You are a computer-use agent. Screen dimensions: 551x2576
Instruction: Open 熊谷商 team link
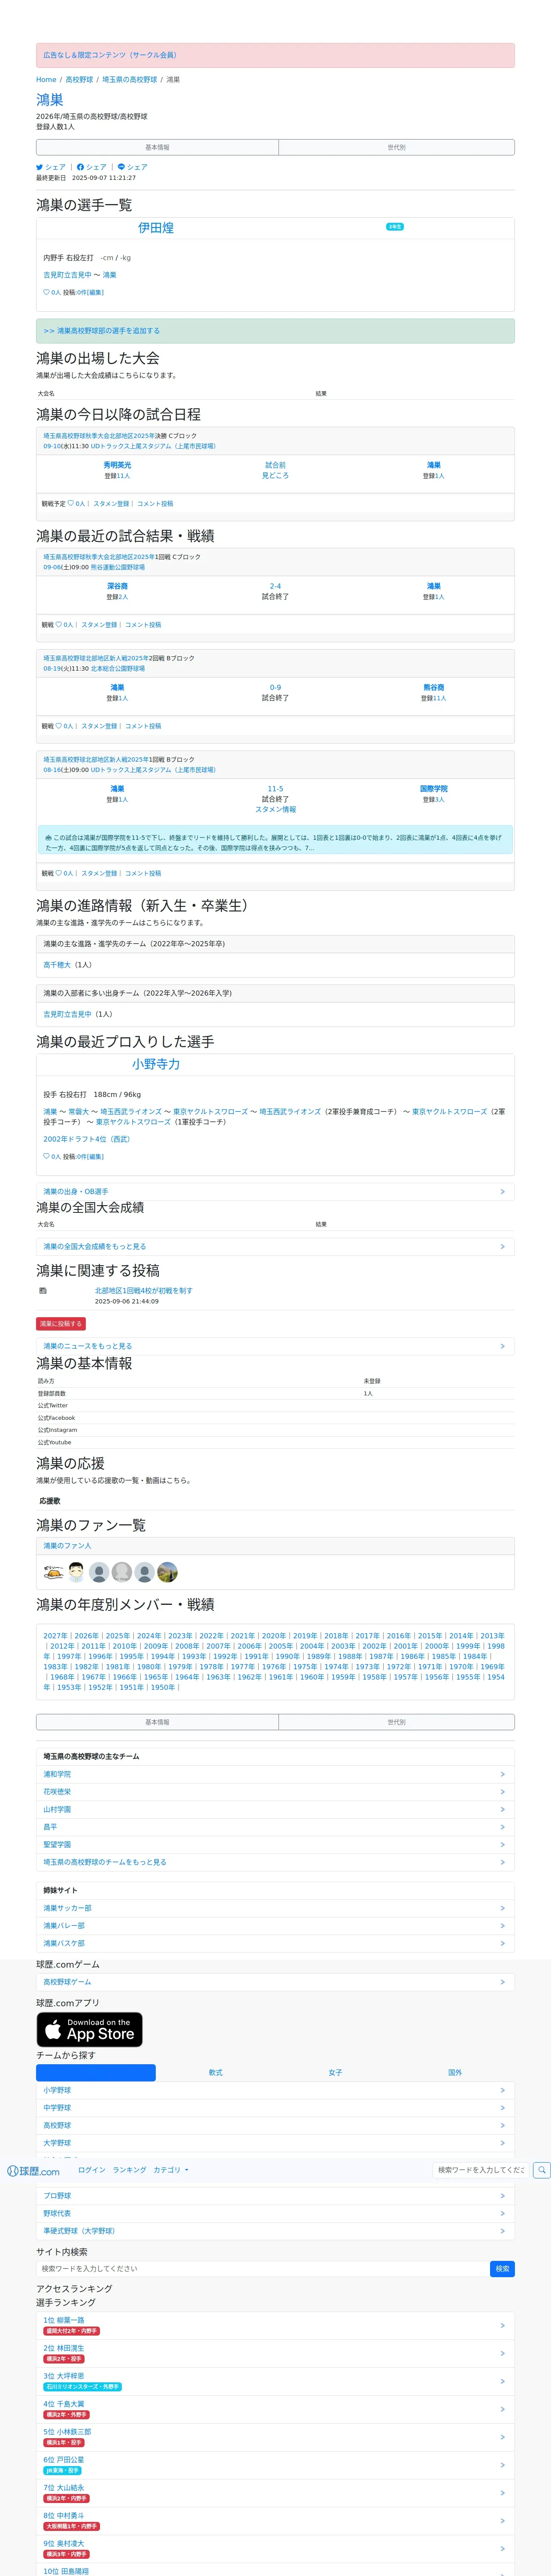pyautogui.click(x=434, y=687)
